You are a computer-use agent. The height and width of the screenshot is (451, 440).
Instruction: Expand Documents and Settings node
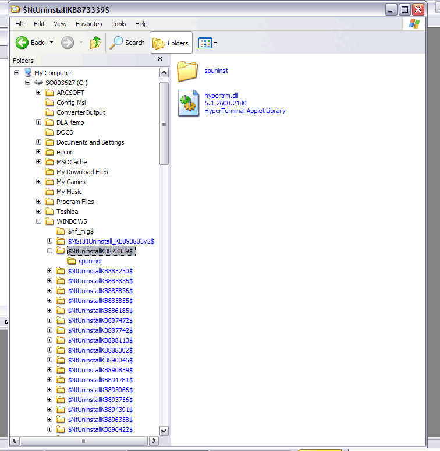tap(38, 142)
